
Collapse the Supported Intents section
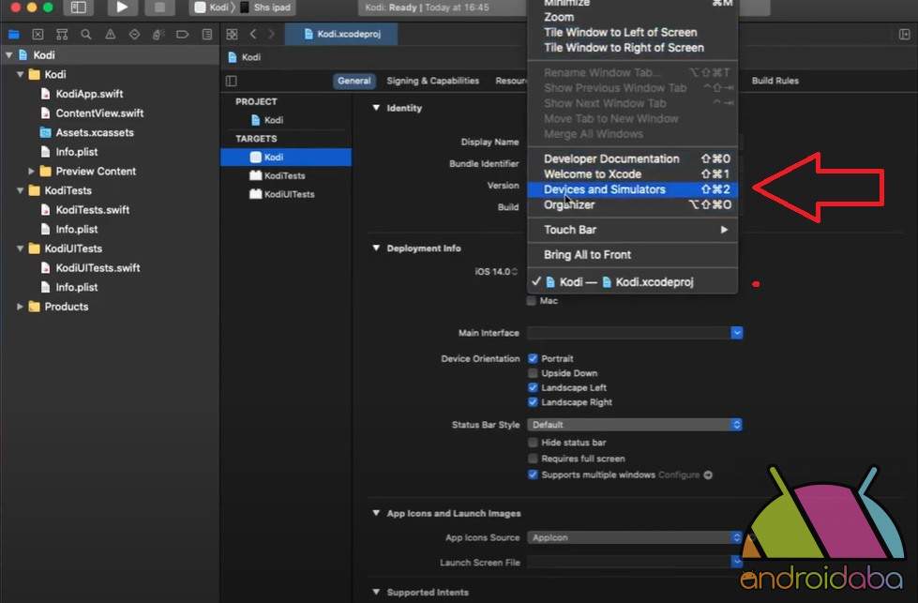[x=376, y=593]
